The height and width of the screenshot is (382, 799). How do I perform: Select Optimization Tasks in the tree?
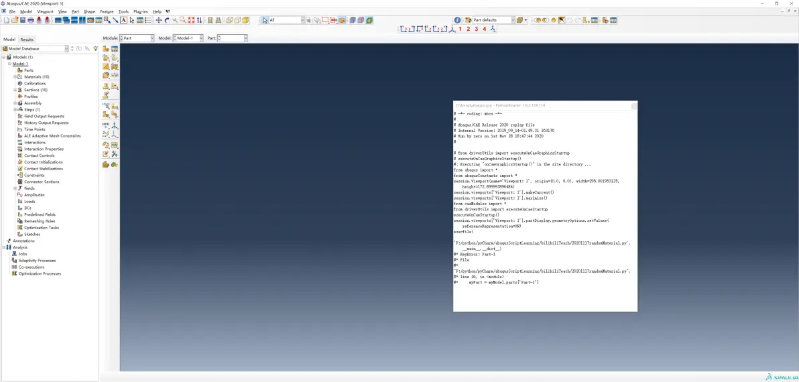click(42, 228)
